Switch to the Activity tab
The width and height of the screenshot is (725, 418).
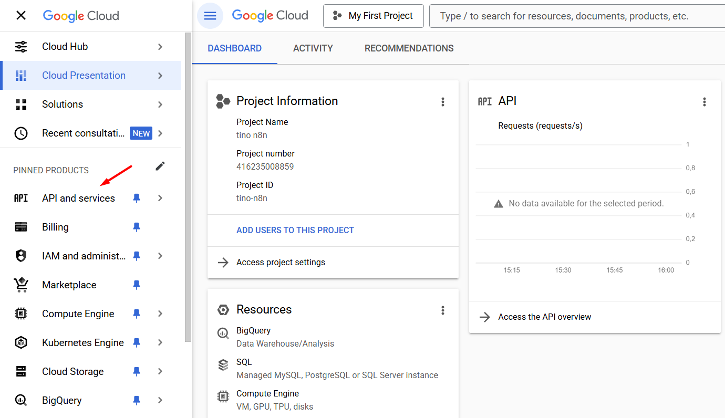click(313, 48)
